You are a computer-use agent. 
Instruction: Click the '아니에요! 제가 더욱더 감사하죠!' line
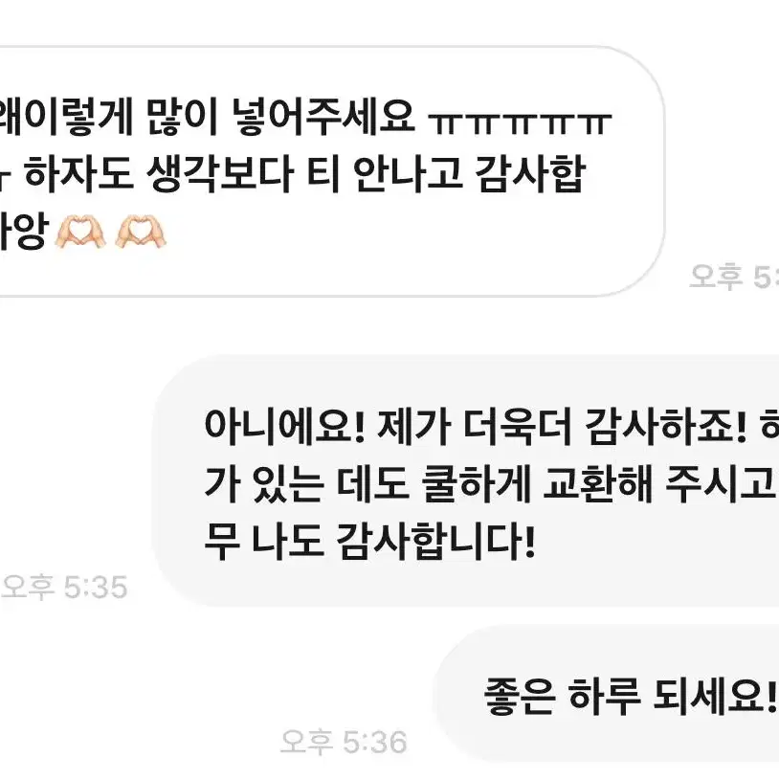pyautogui.click(x=492, y=426)
